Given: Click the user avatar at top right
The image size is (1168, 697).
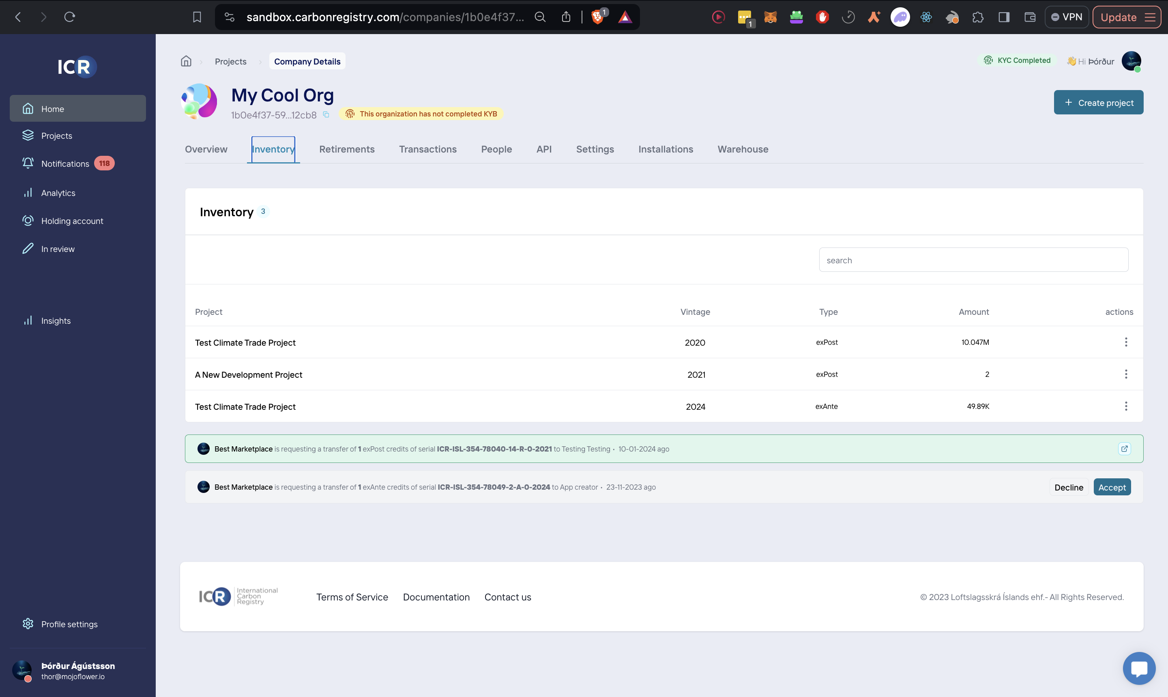Looking at the screenshot, I should [x=1131, y=61].
